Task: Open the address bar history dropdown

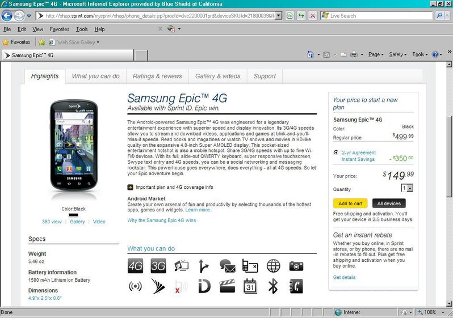Action: point(279,15)
